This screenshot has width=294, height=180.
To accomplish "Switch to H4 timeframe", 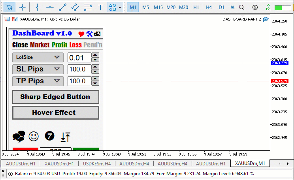I will [209, 7].
